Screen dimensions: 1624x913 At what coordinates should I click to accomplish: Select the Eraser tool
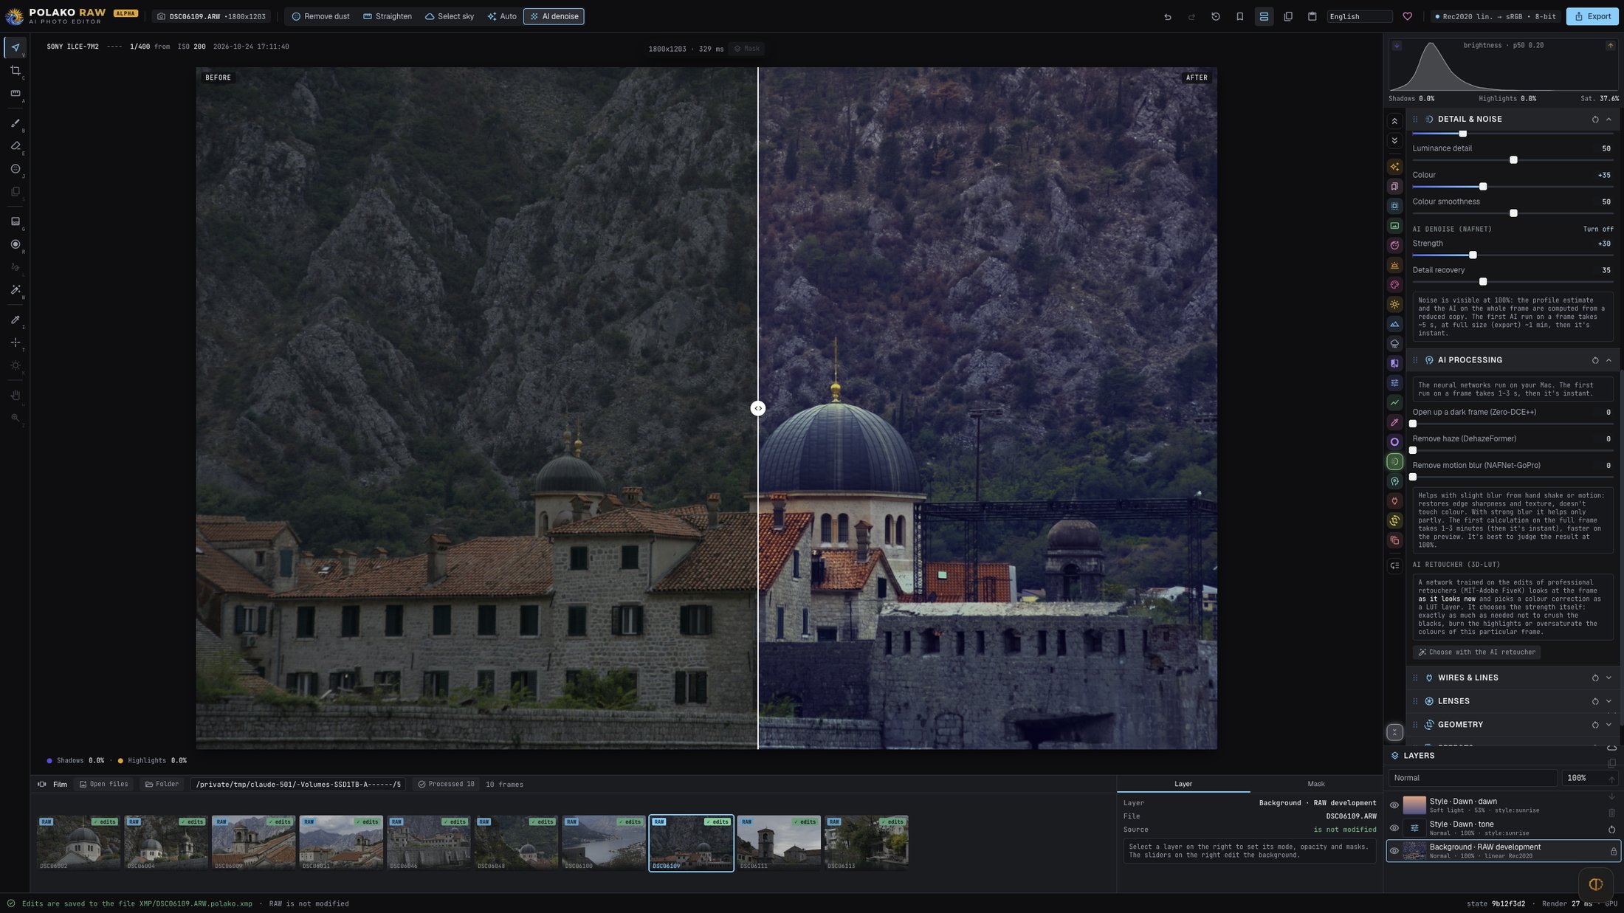point(15,146)
